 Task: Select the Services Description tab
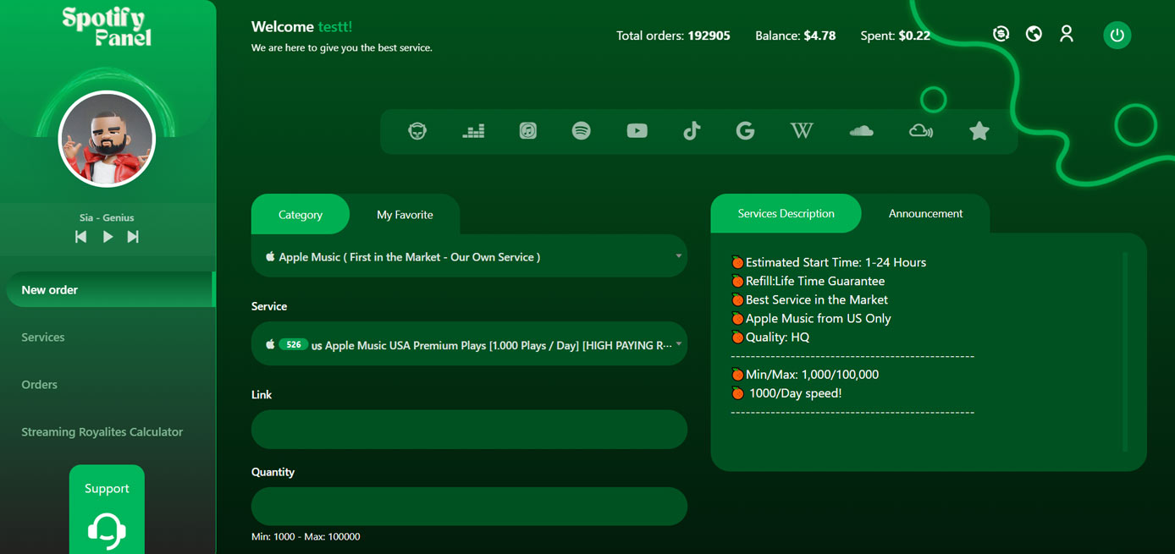pos(786,214)
